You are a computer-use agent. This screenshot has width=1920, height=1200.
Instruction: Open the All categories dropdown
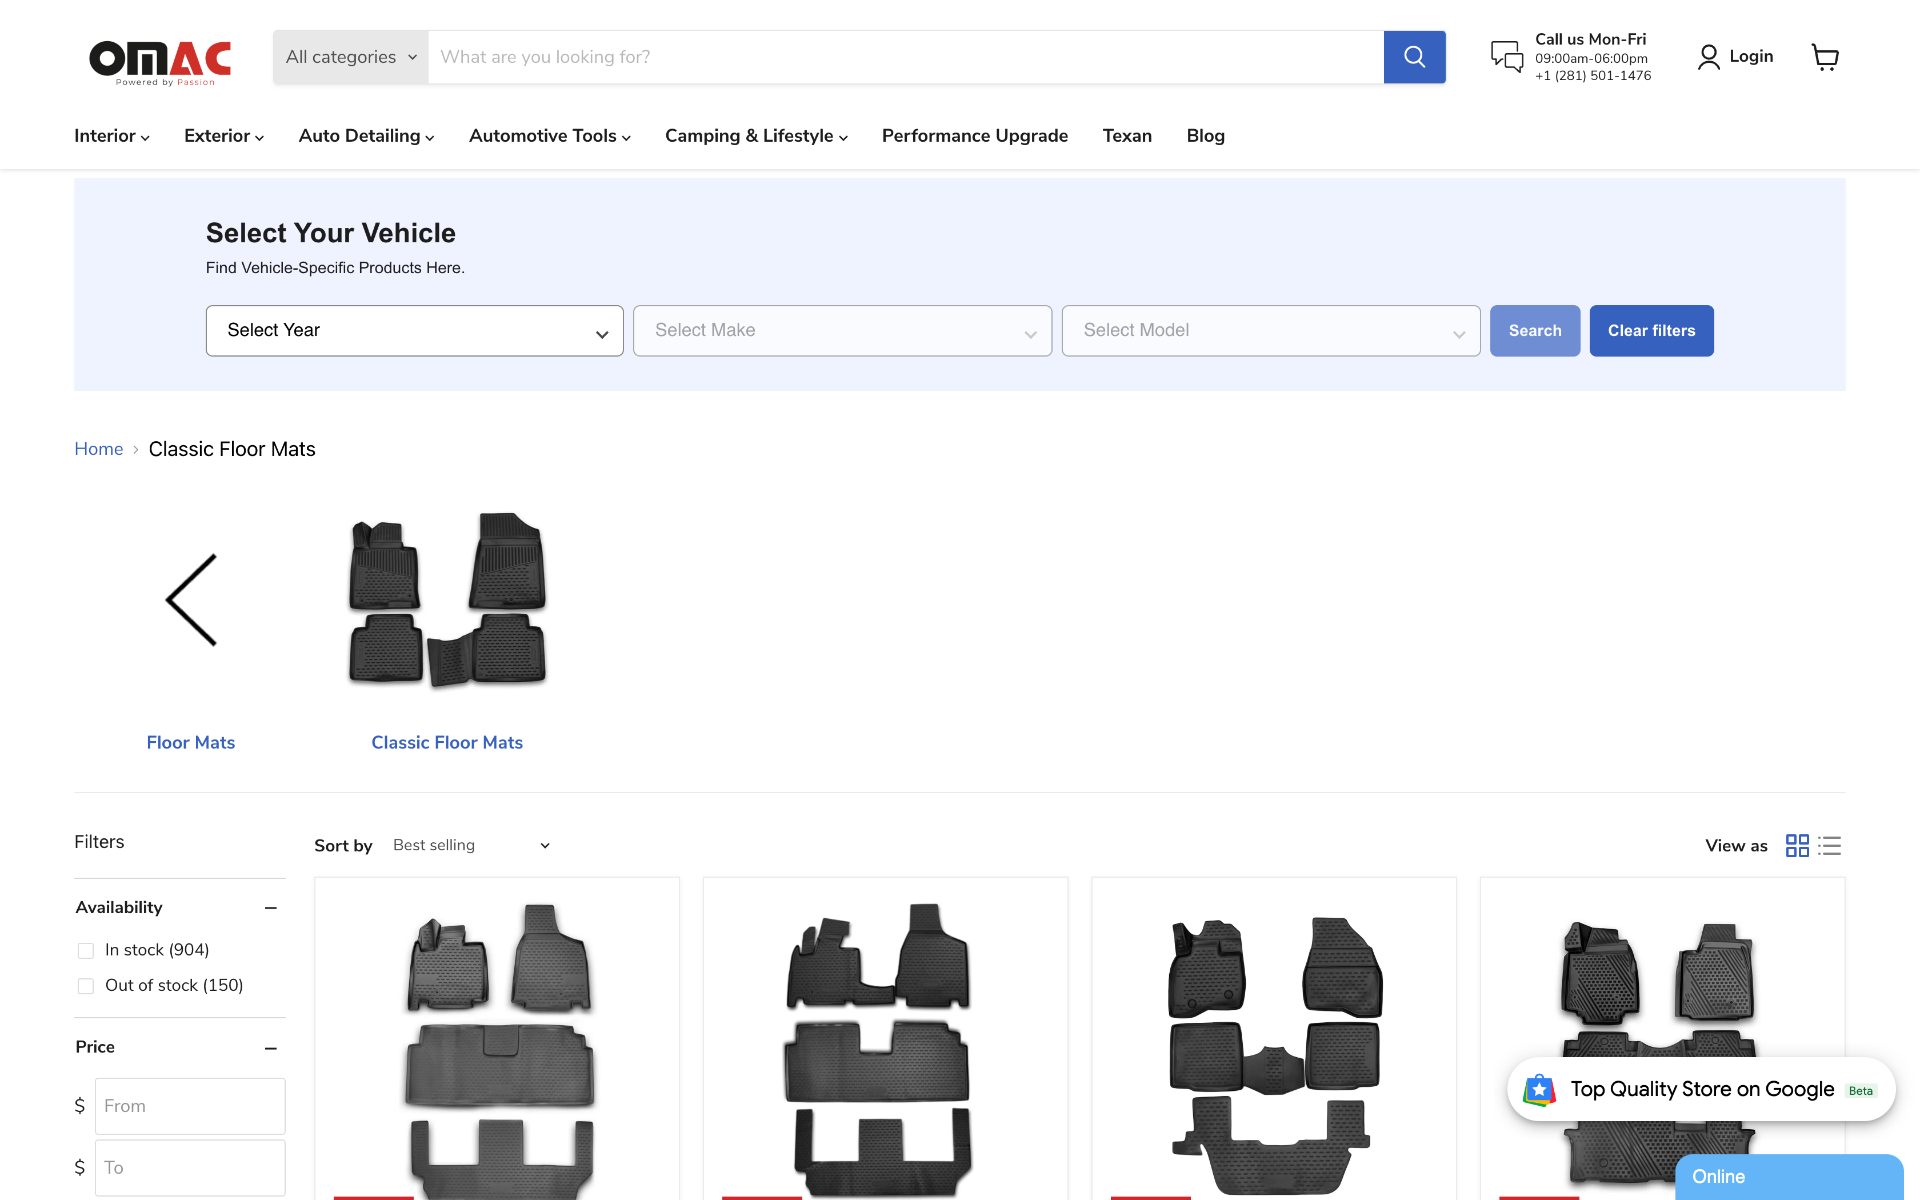tap(351, 57)
